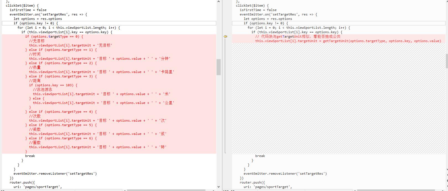Click the targetUnit line ending with '次'
This screenshot has height=191, width=448.
pos(98,121)
